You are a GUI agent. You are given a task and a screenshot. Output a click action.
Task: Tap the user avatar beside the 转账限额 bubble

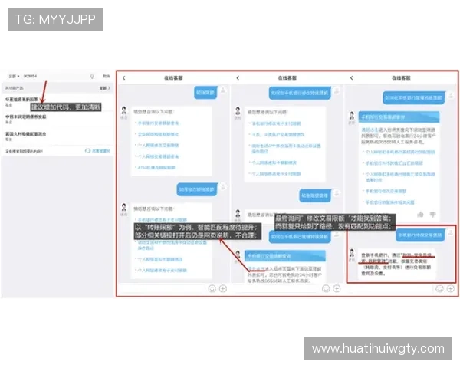(223, 90)
